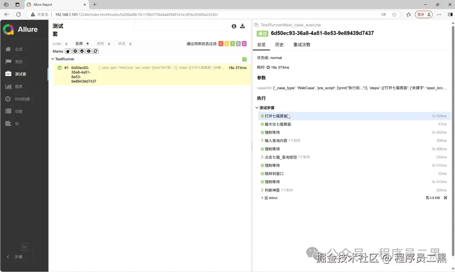Switch to the 重试次数 retries tab
The image size is (455, 272).
point(302,45)
